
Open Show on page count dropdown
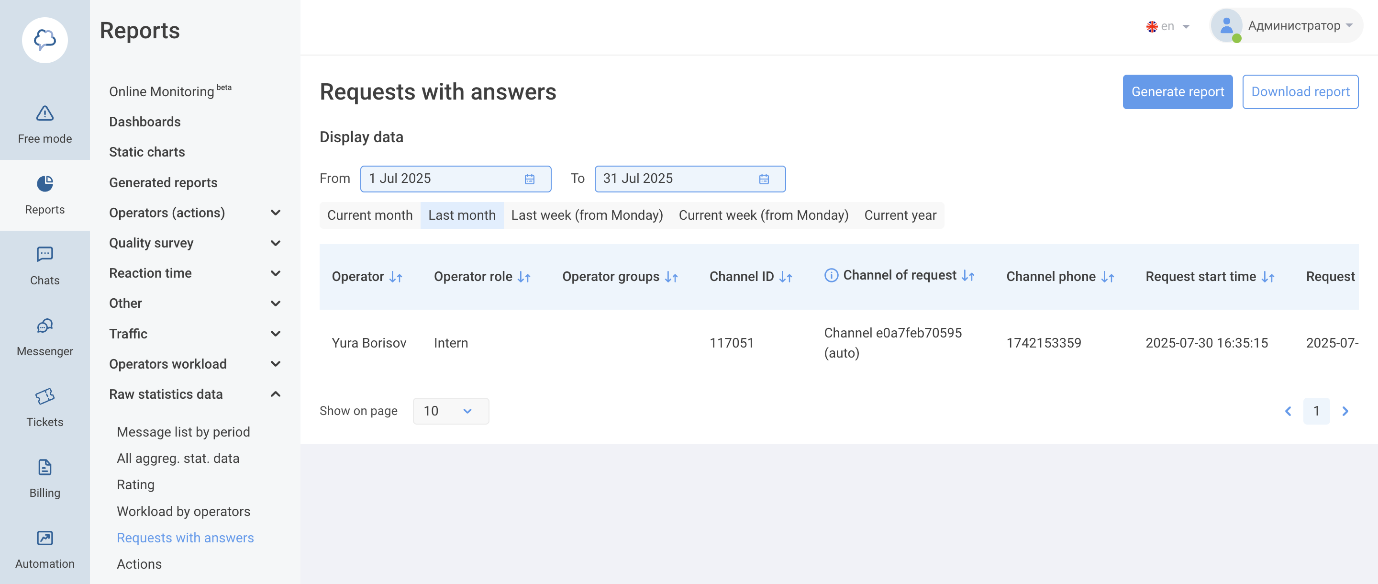(450, 411)
